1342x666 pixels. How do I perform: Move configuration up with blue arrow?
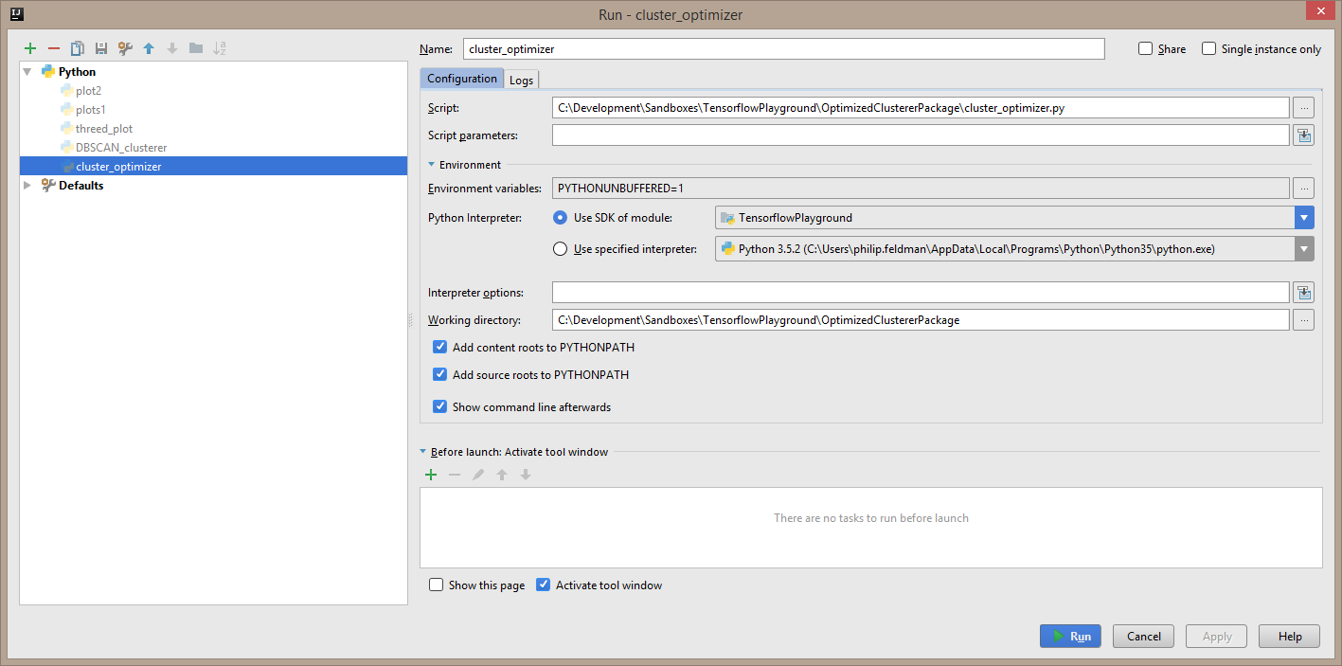(x=149, y=48)
